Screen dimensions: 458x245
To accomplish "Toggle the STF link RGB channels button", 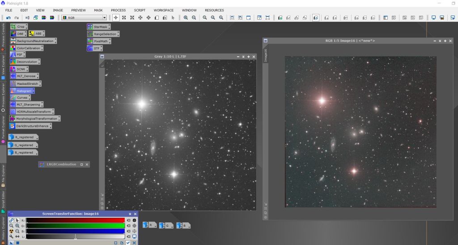I will [11, 220].
